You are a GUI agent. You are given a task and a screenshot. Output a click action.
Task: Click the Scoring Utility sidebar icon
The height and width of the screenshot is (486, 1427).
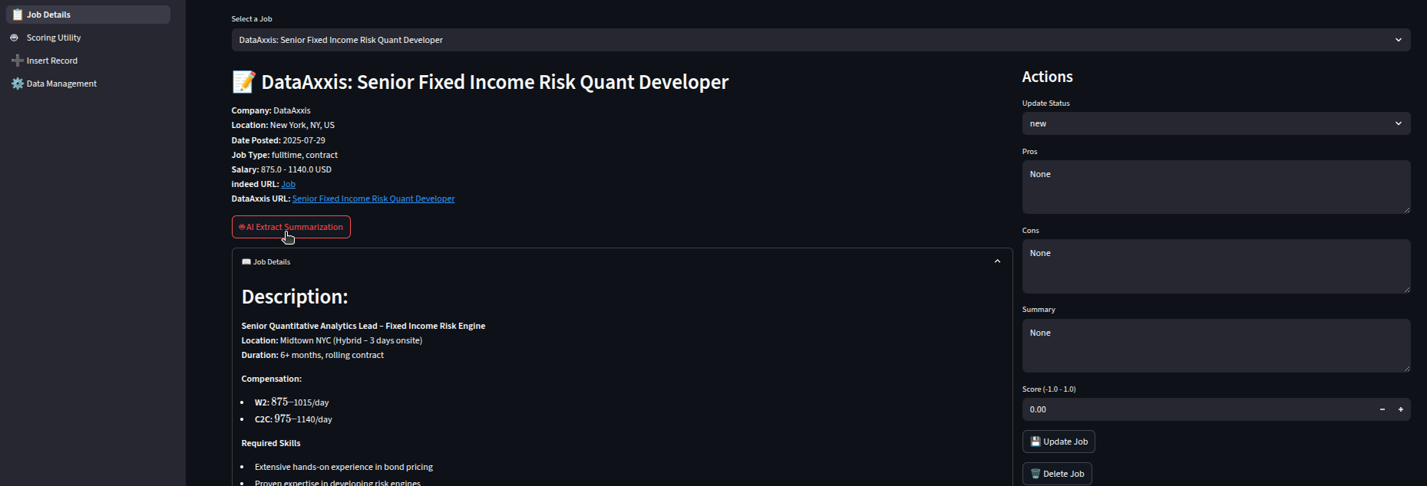click(14, 38)
